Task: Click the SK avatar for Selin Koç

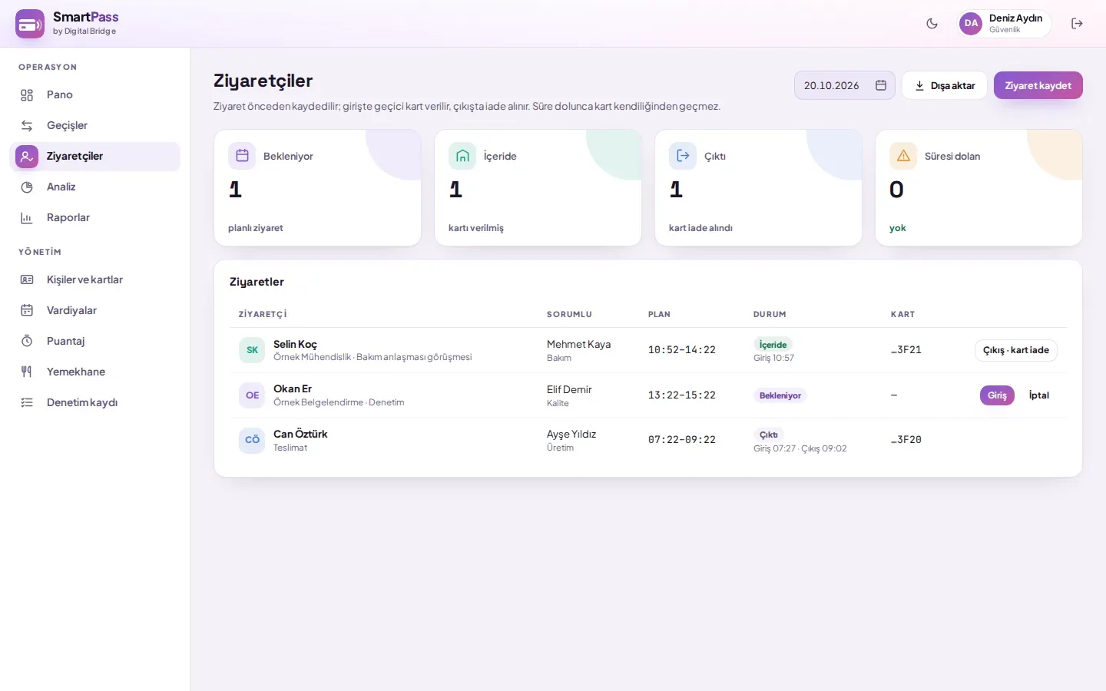Action: (252, 350)
